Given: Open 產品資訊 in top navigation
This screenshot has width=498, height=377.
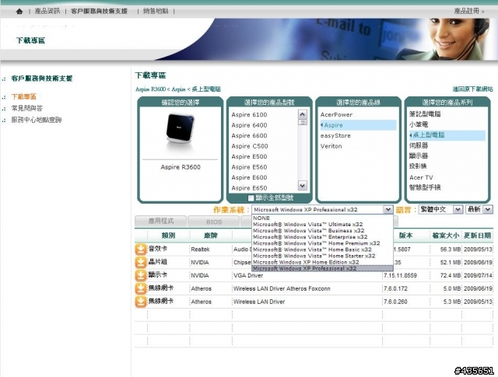Looking at the screenshot, I should point(47,11).
